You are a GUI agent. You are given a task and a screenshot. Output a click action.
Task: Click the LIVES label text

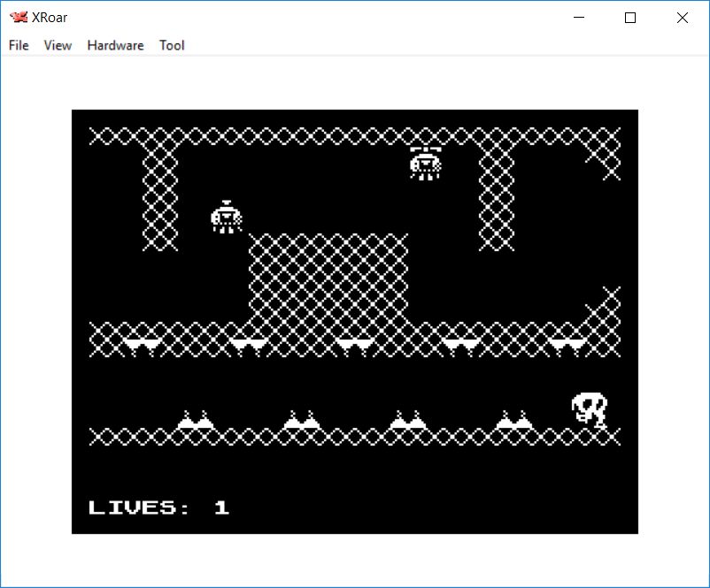[139, 508]
